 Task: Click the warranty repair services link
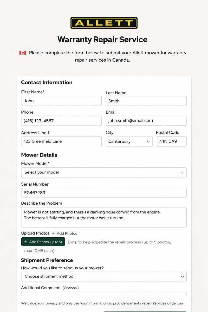146,303
